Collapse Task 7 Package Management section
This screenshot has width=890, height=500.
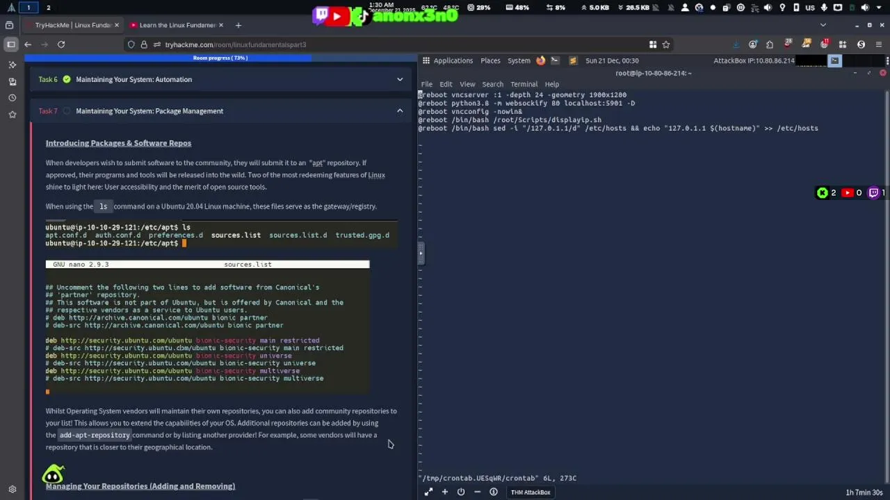tap(400, 111)
